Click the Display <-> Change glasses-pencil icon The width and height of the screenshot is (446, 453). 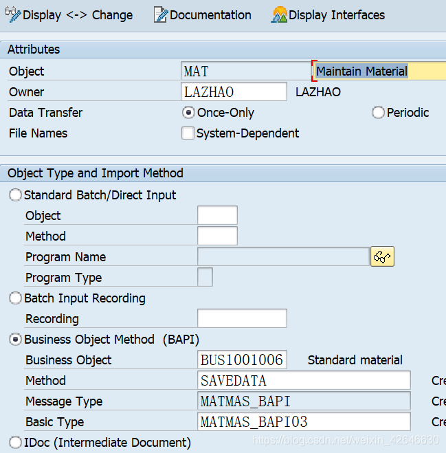tap(12, 14)
